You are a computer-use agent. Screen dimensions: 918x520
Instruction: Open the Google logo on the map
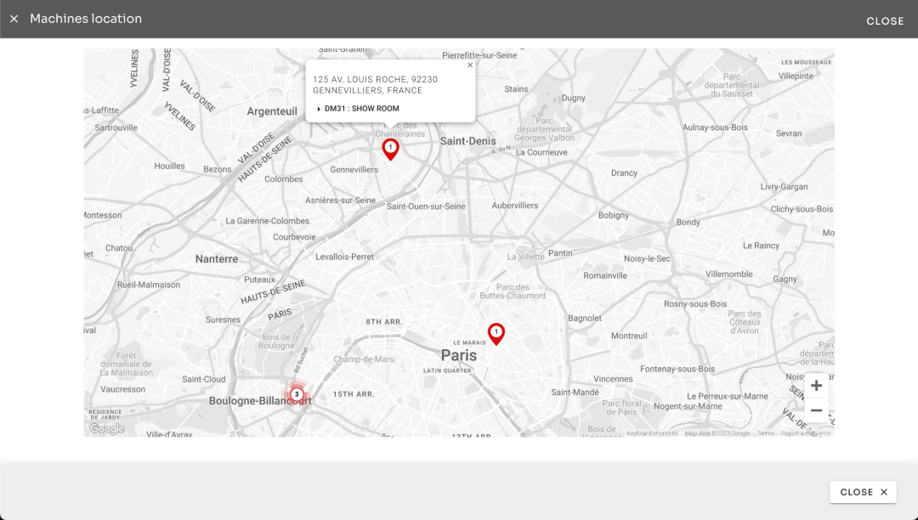tap(107, 429)
